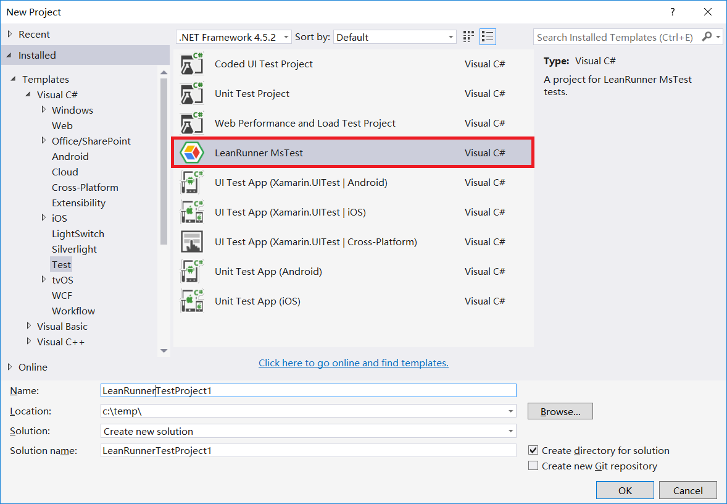Toggle Create directory for solution checkbox
The width and height of the screenshot is (727, 504).
[533, 450]
